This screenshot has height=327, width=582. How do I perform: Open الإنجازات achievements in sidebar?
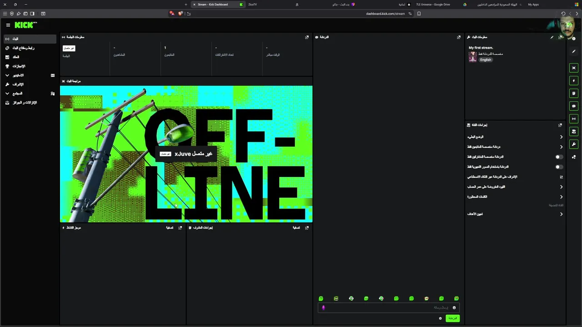[30, 66]
